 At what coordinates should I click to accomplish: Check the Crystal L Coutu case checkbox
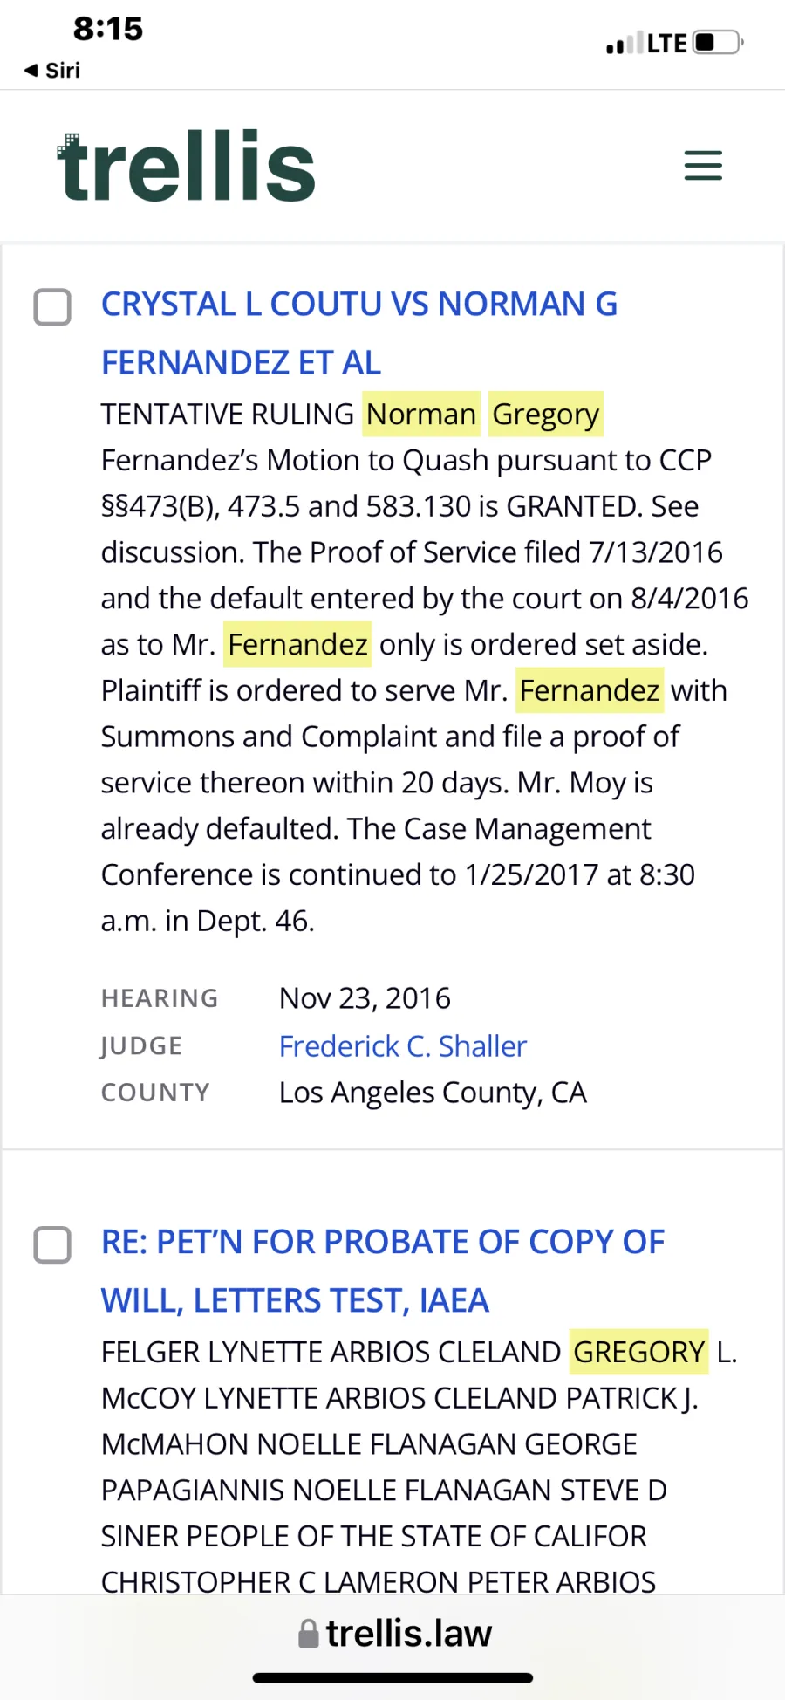(52, 307)
